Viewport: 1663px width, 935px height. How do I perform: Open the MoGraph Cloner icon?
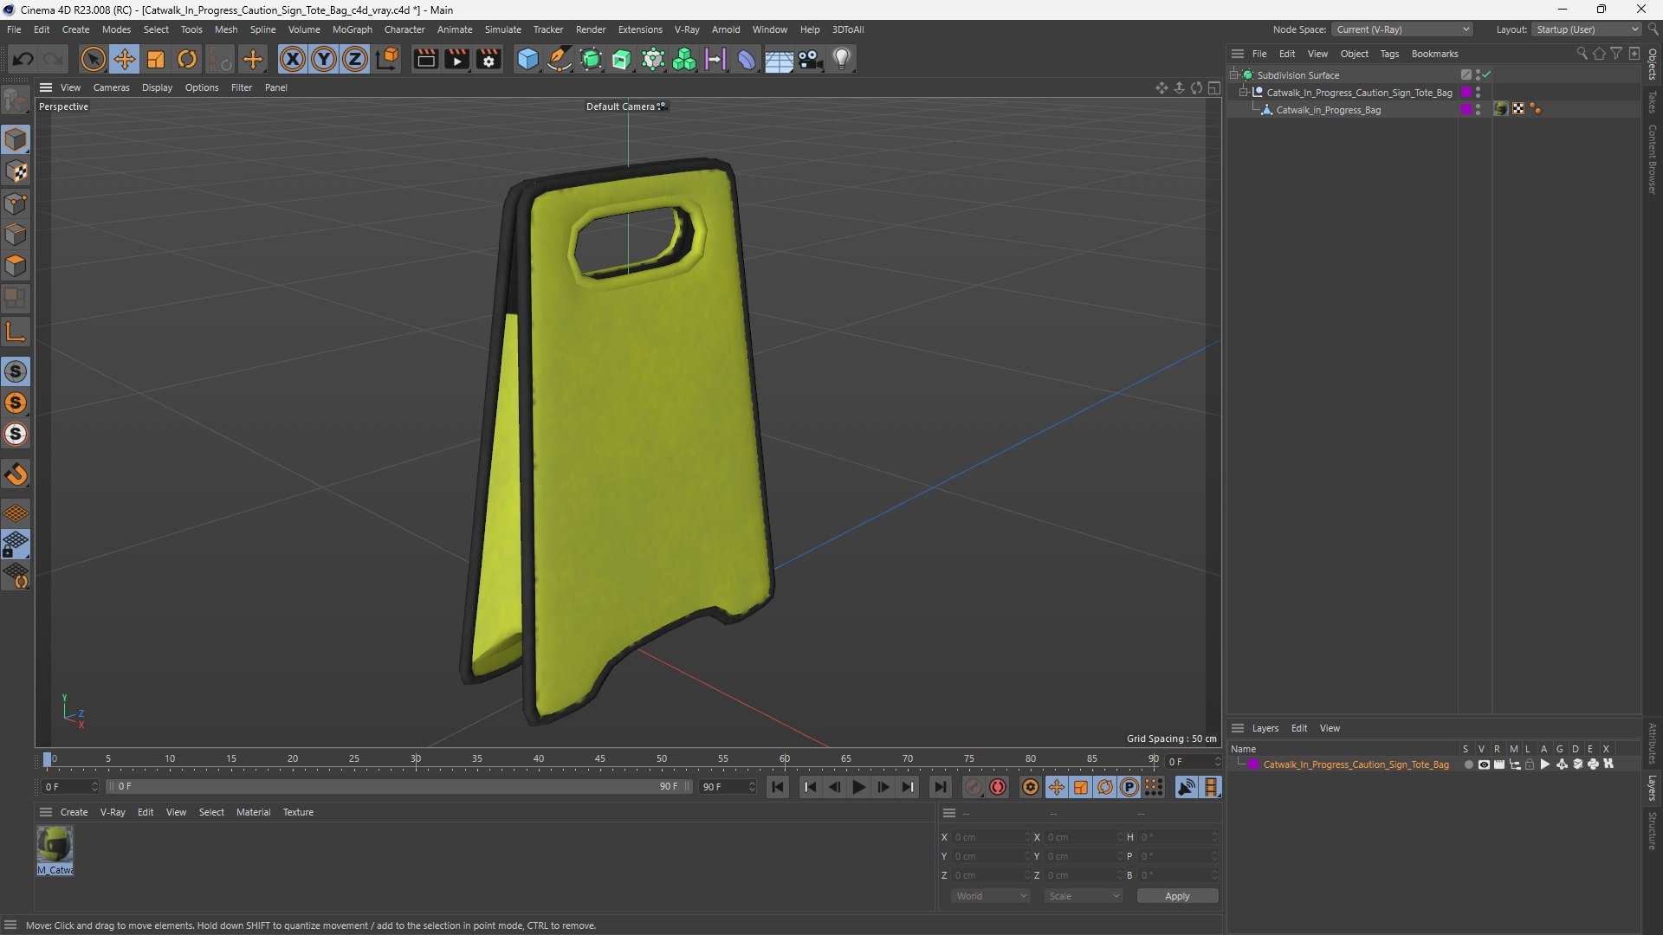[684, 59]
